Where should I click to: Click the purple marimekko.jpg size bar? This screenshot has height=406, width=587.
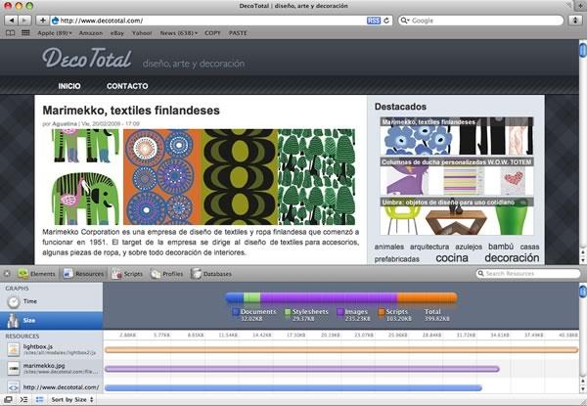[x=302, y=369]
